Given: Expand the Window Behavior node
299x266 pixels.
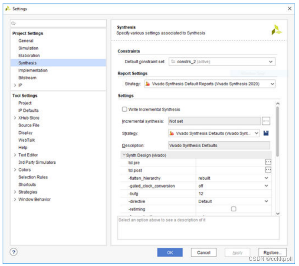Looking at the screenshot, I should (x=15, y=199).
